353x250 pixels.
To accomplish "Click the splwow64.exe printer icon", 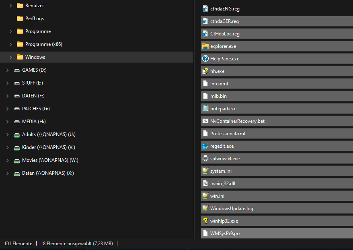I will coord(205,159).
